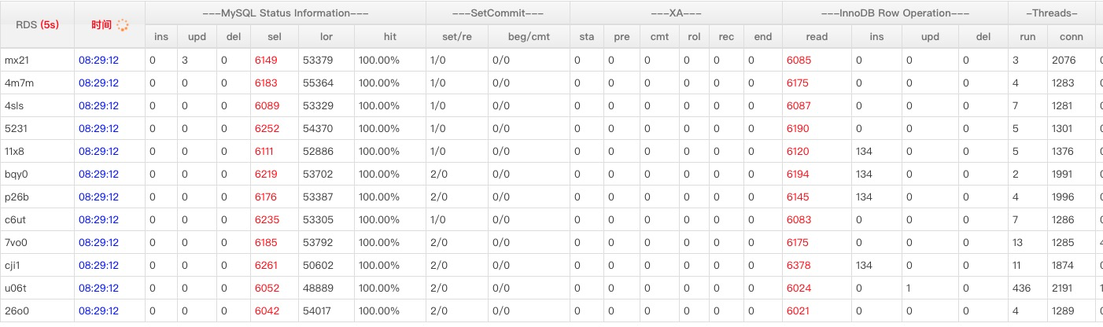Click the 时间 column header
Screen dimensions: 1103x327
click(101, 24)
